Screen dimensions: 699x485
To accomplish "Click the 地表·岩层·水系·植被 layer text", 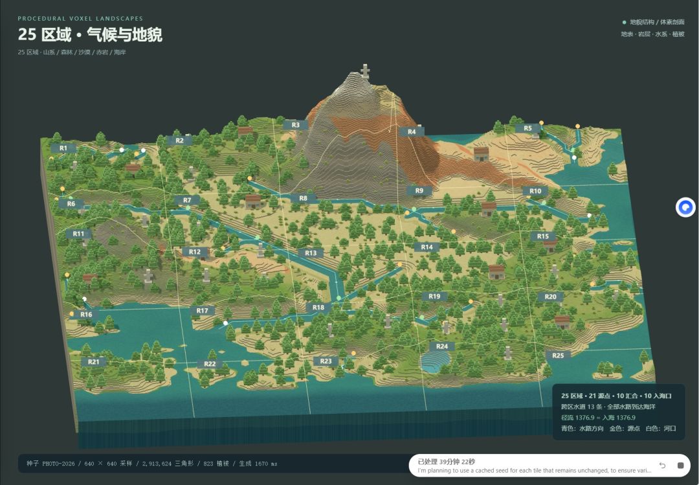I will coord(652,34).
